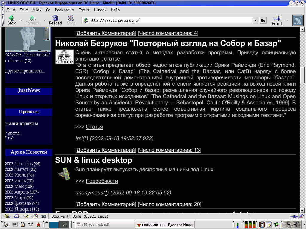Click the Stop loading button
The image size is (306, 229).
point(71,20)
